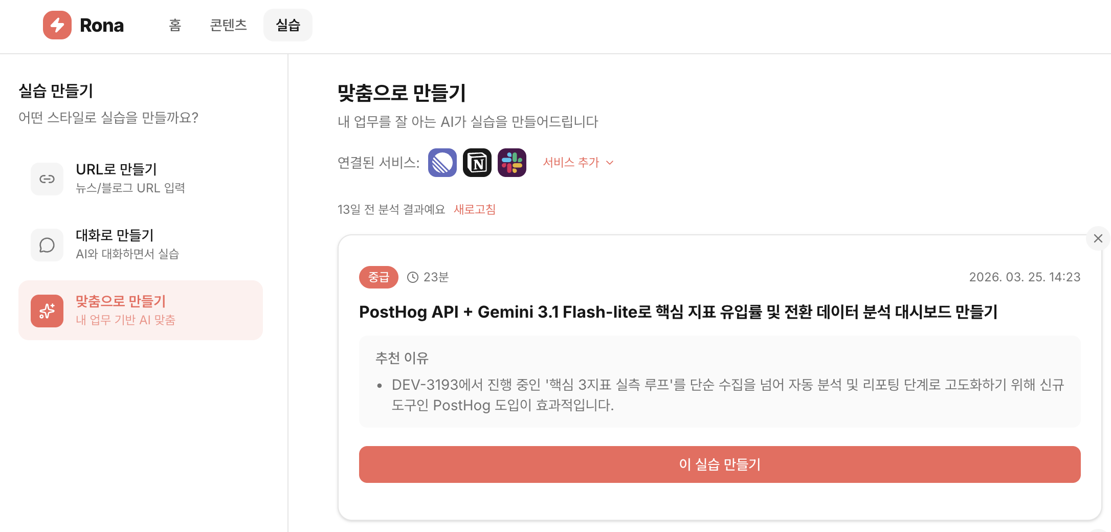This screenshot has height=532, width=1111.
Task: Switch to the 콘텐츠 tab
Action: tap(228, 25)
